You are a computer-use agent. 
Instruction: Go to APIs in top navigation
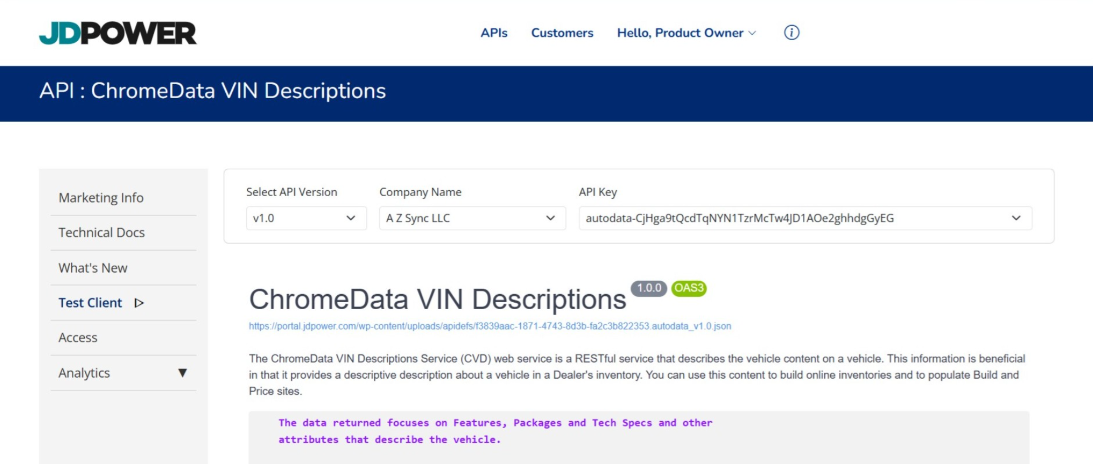click(494, 33)
